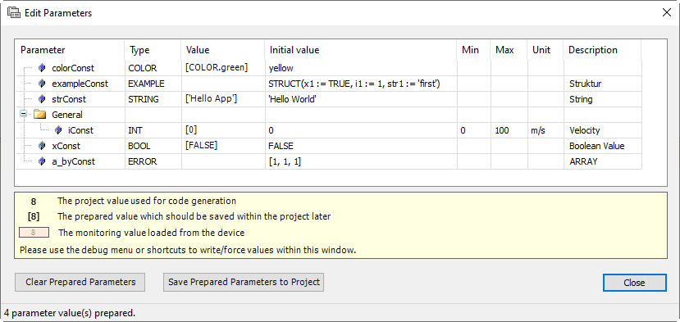The image size is (680, 322).
Task: Click the status text '4 parameter value(s) prepared.'
Action: tap(70, 312)
